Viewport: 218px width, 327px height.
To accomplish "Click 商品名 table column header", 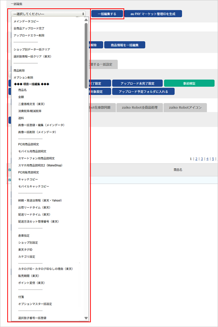I will pyautogui.click(x=178, y=170).
